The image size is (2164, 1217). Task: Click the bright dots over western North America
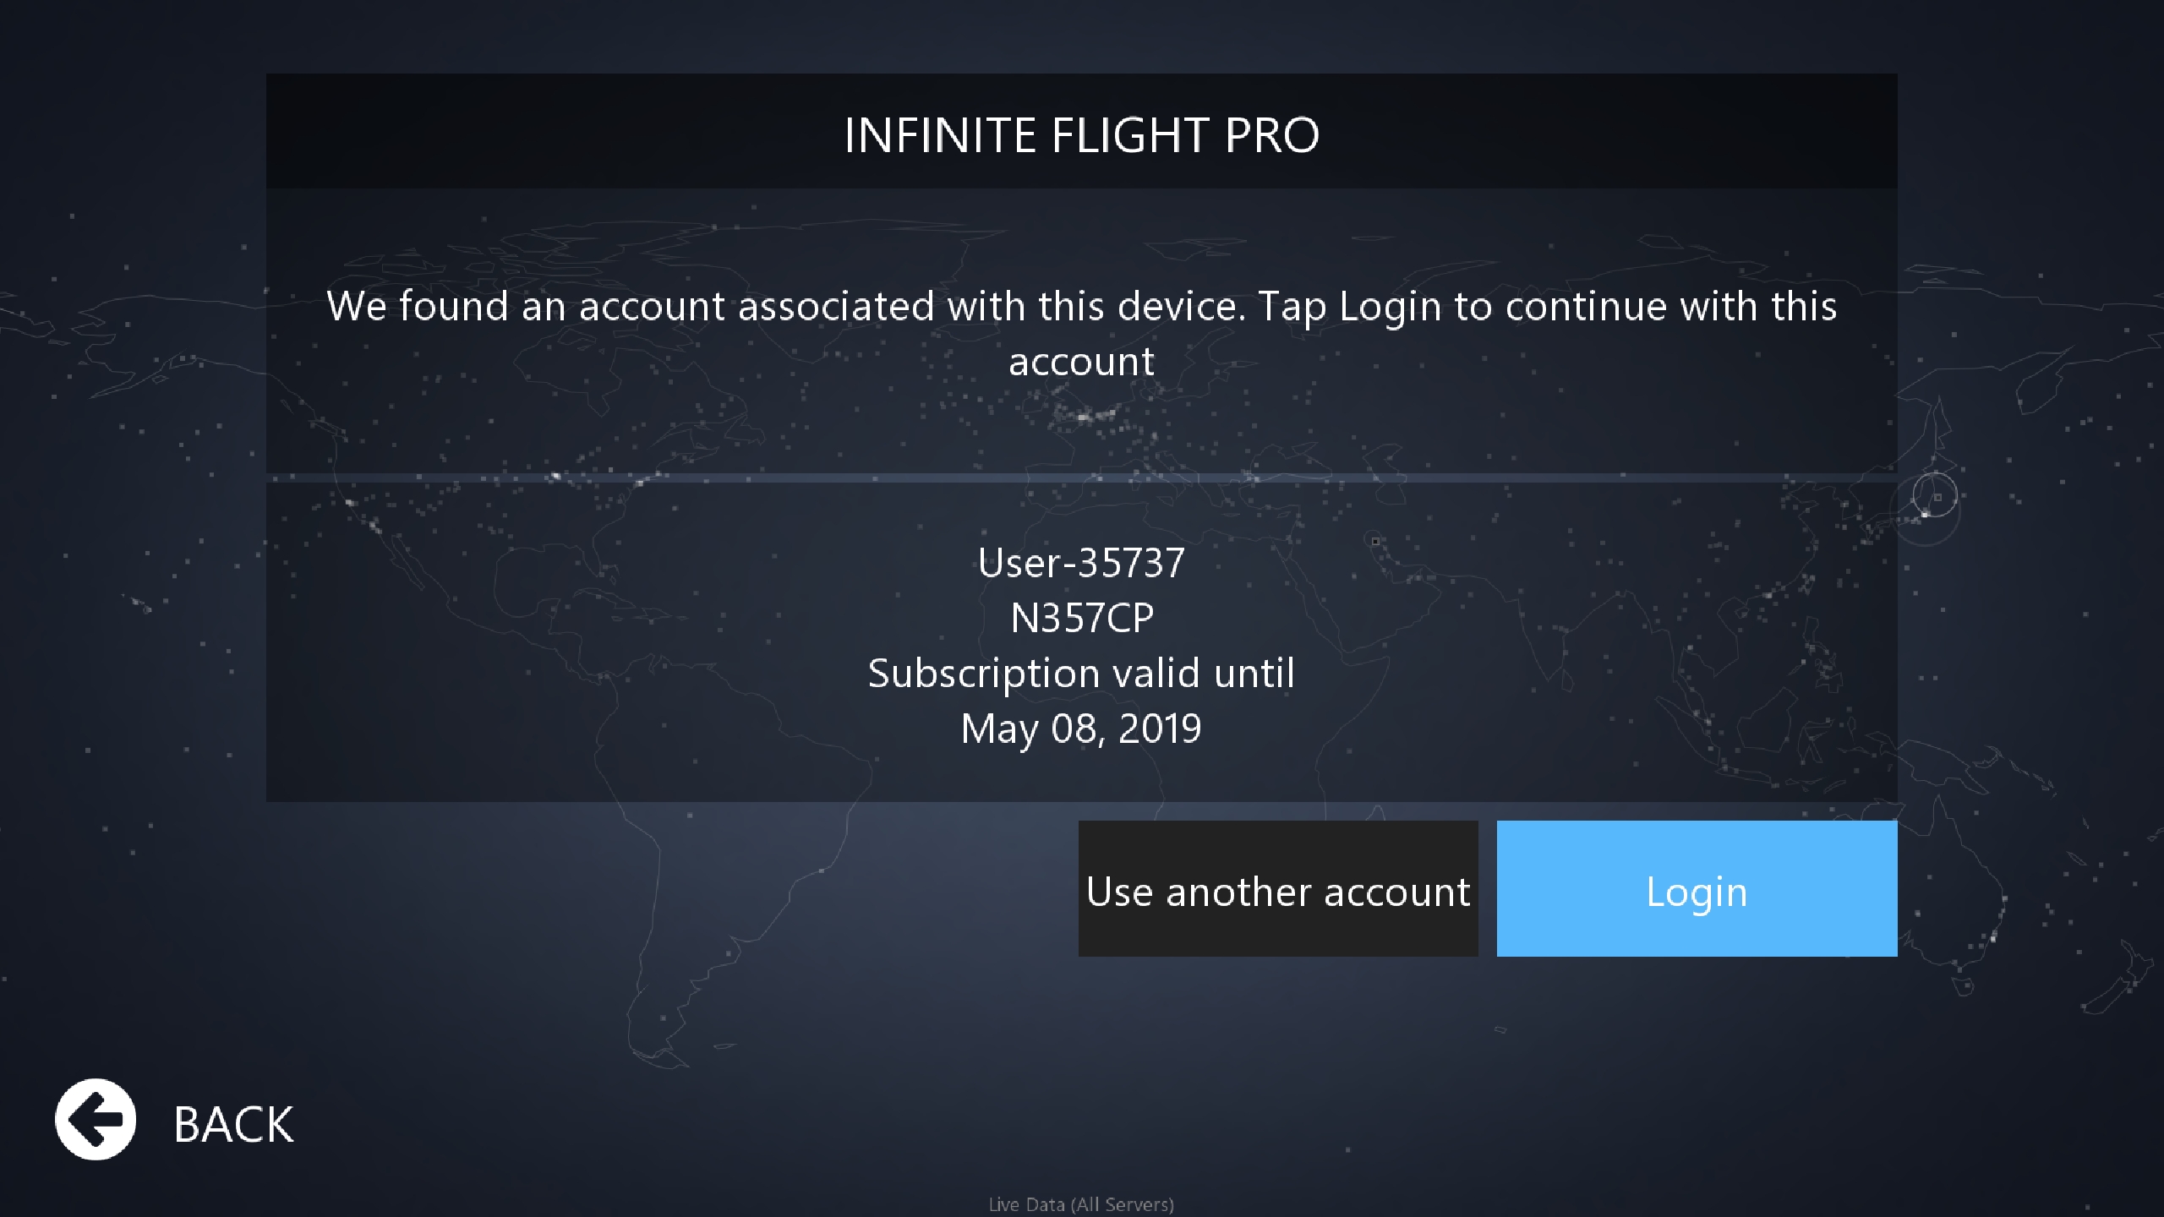(363, 516)
